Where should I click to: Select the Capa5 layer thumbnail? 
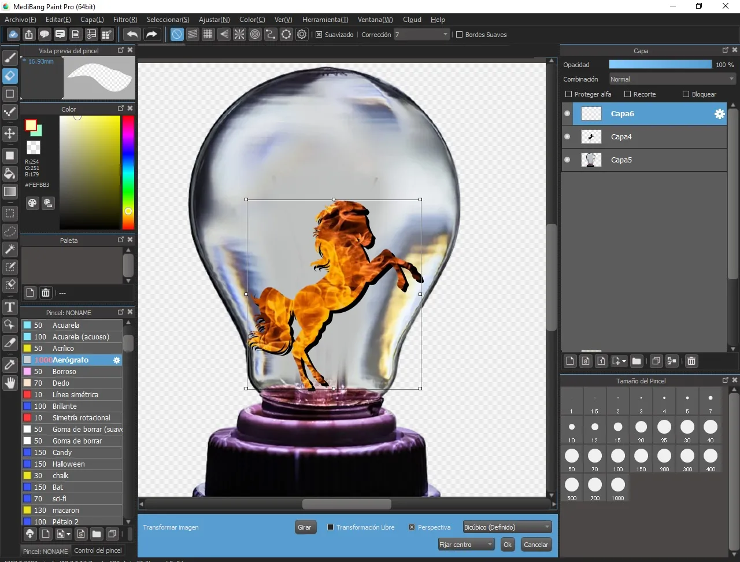[x=591, y=160]
